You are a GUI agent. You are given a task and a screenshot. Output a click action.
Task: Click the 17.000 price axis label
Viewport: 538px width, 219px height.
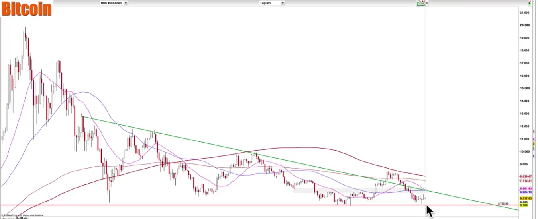525,63
